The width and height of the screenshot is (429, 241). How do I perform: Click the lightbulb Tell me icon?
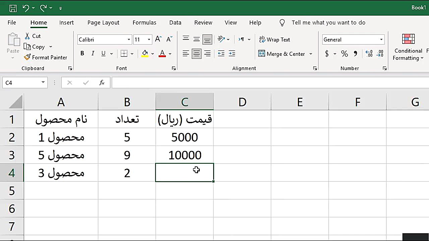pos(282,23)
